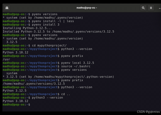Image resolution: width=161 pixels, height=115 pixels.
Task: Click the "/home/madhu/.pyenv/versions/3.12.5" prefix output
Action: 34,84
